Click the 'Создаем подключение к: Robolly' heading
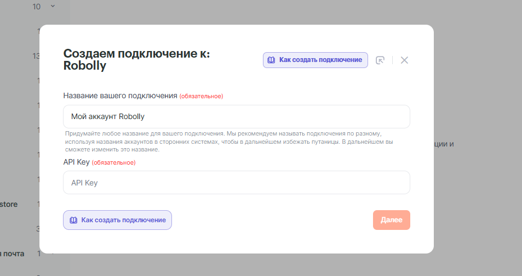This screenshot has width=522, height=276. [136, 59]
